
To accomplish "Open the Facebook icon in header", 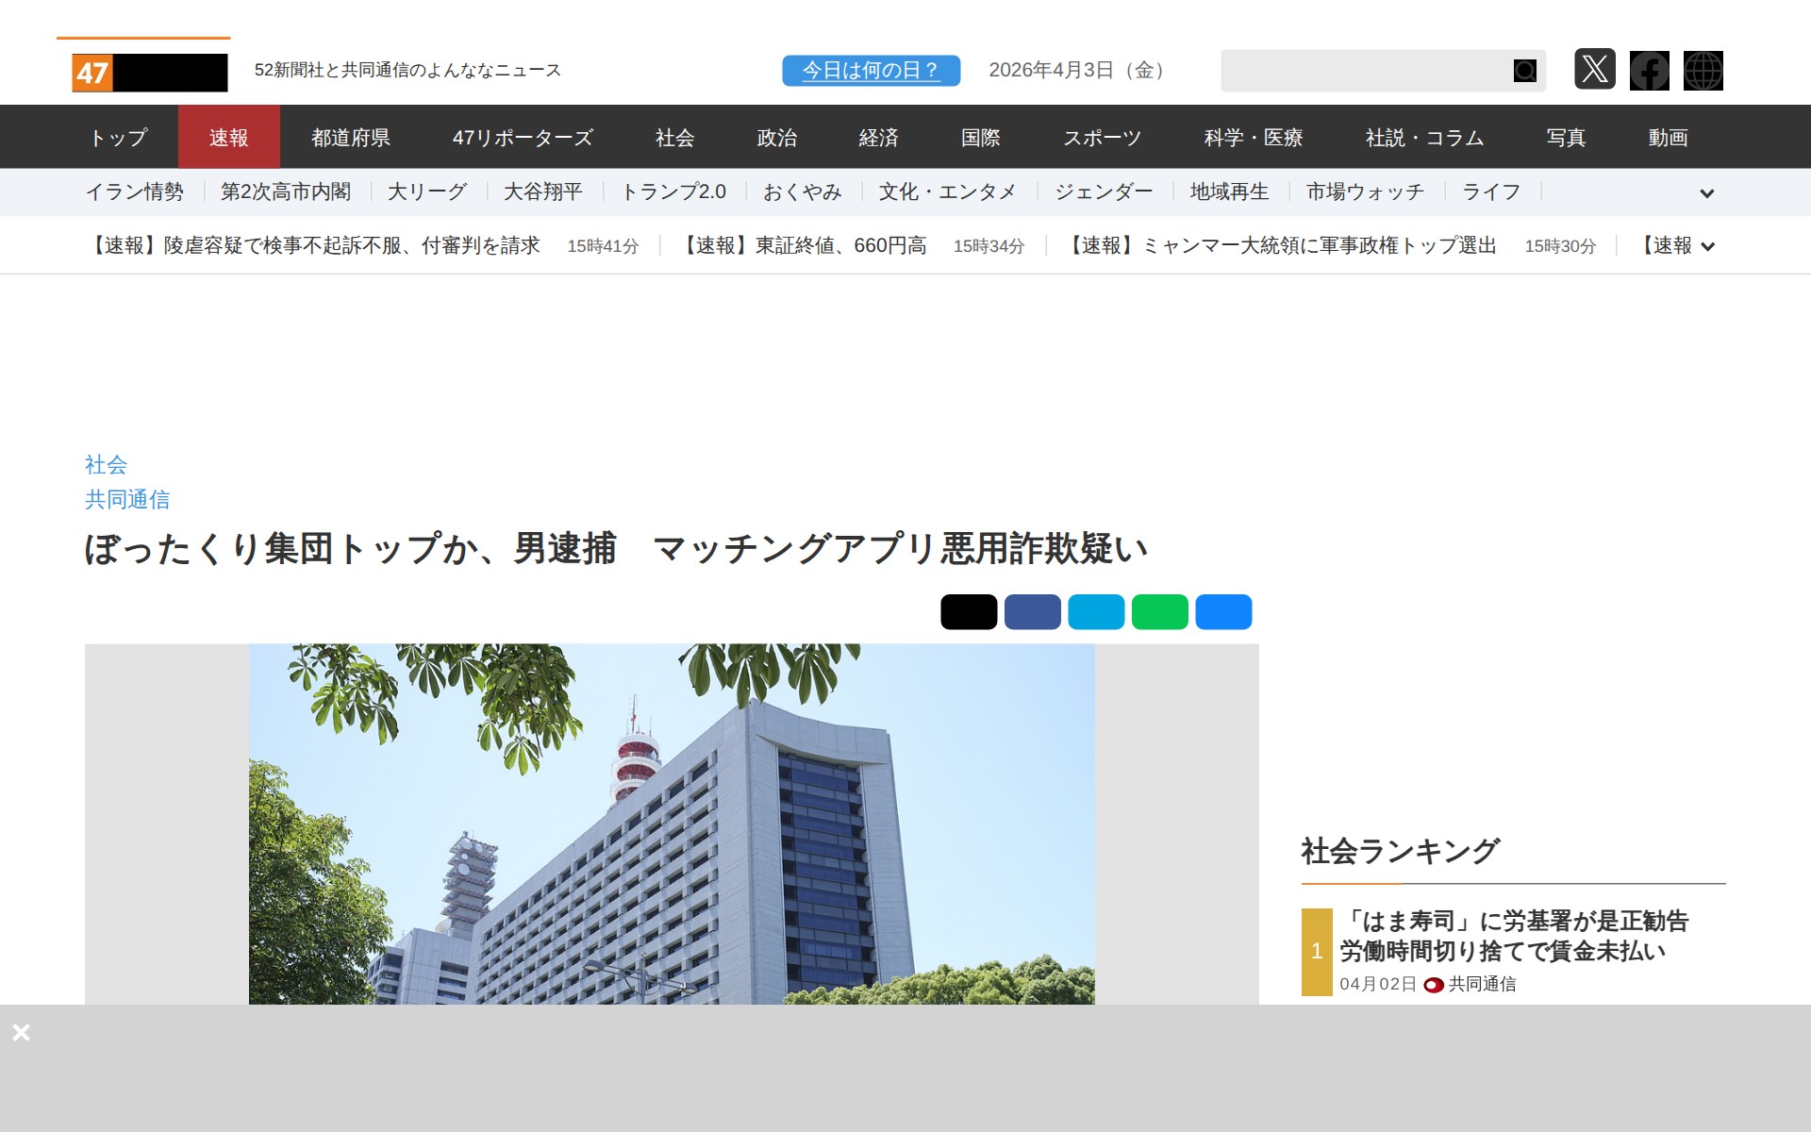I will pos(1649,71).
